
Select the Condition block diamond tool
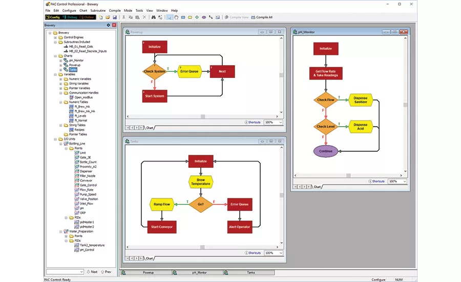pos(197,17)
